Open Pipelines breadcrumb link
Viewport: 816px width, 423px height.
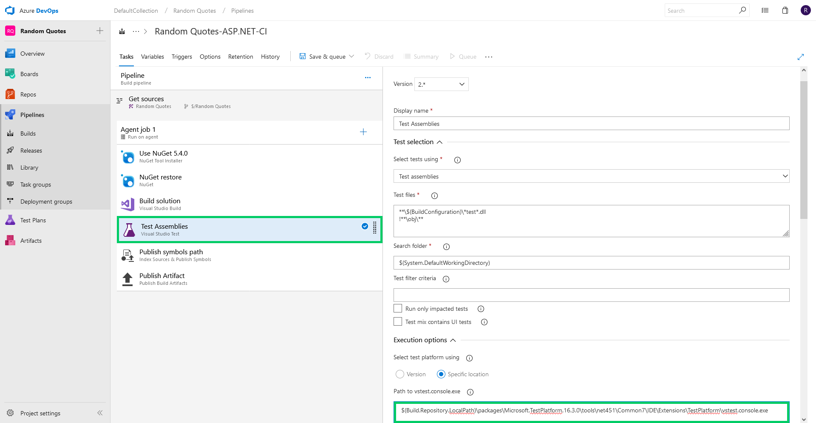pos(242,11)
